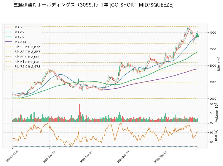Select Fib 61.8% 2,840 legend entry
This screenshot has height=166, width=223.
(x=23, y=62)
